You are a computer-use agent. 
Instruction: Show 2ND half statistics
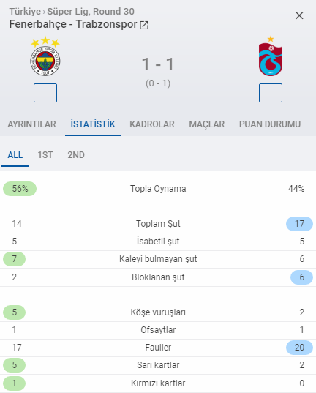click(x=76, y=155)
